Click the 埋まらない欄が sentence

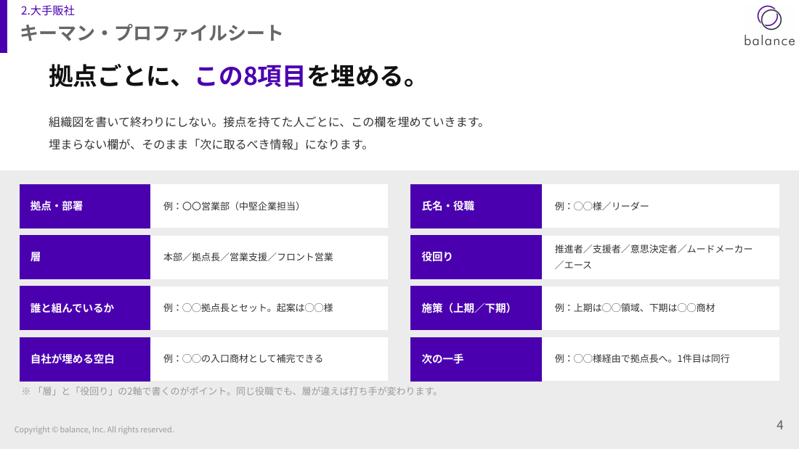208,144
